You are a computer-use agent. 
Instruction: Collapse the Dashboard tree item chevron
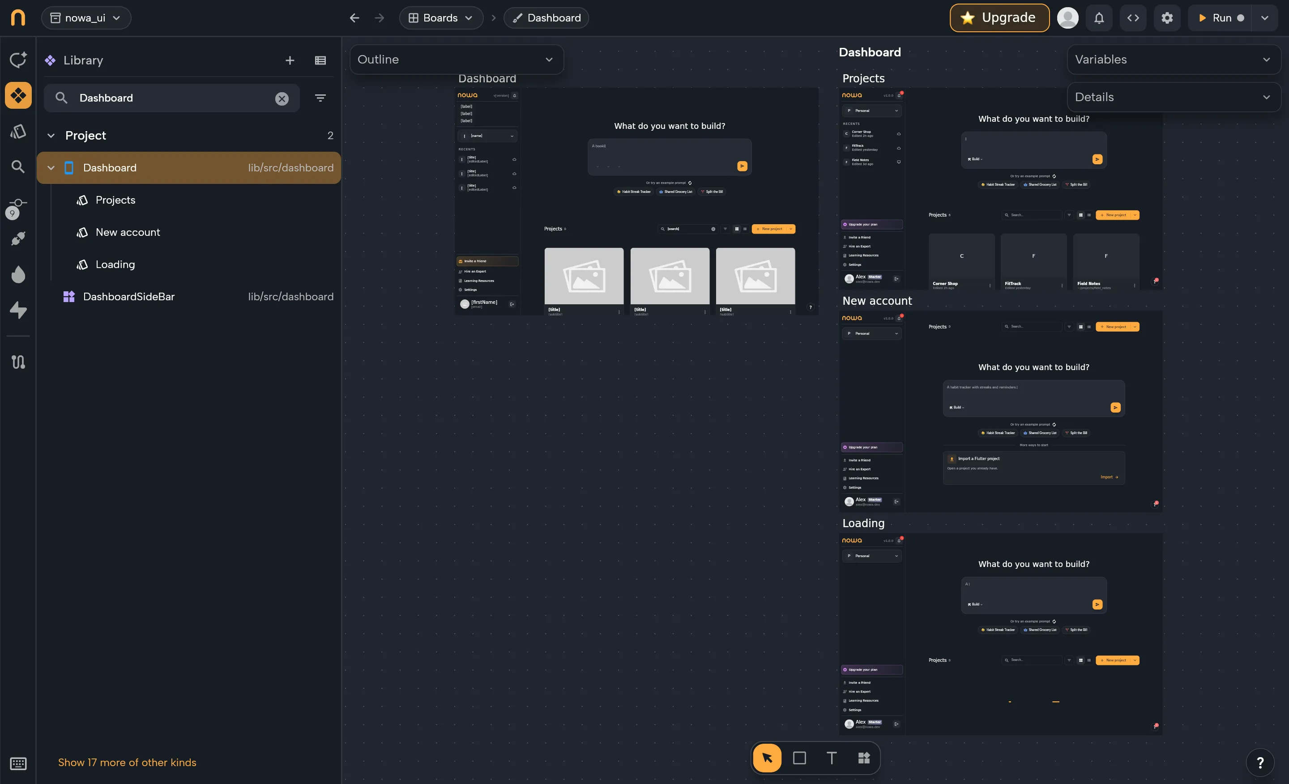pos(51,168)
